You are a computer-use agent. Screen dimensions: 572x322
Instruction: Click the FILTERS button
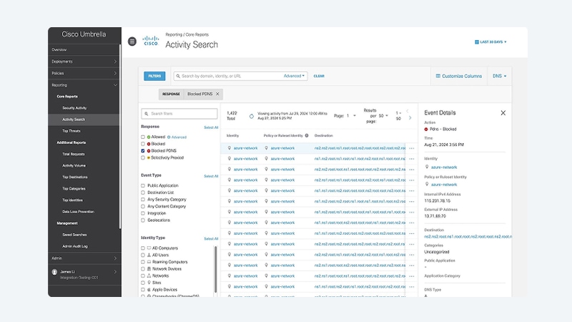[x=154, y=76]
